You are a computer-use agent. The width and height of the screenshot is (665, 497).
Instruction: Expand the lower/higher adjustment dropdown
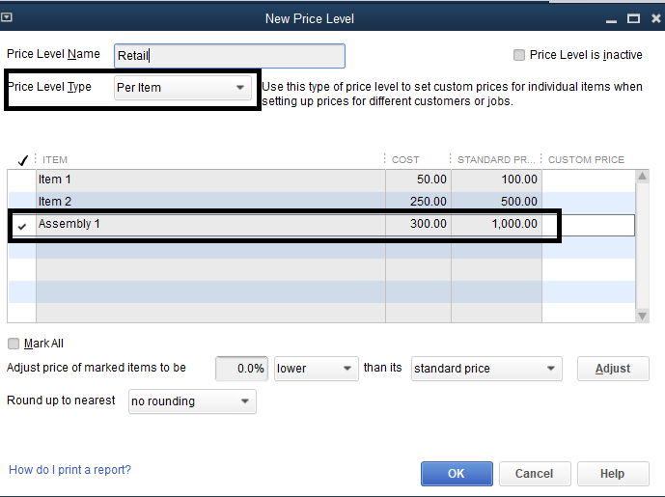tap(317, 369)
